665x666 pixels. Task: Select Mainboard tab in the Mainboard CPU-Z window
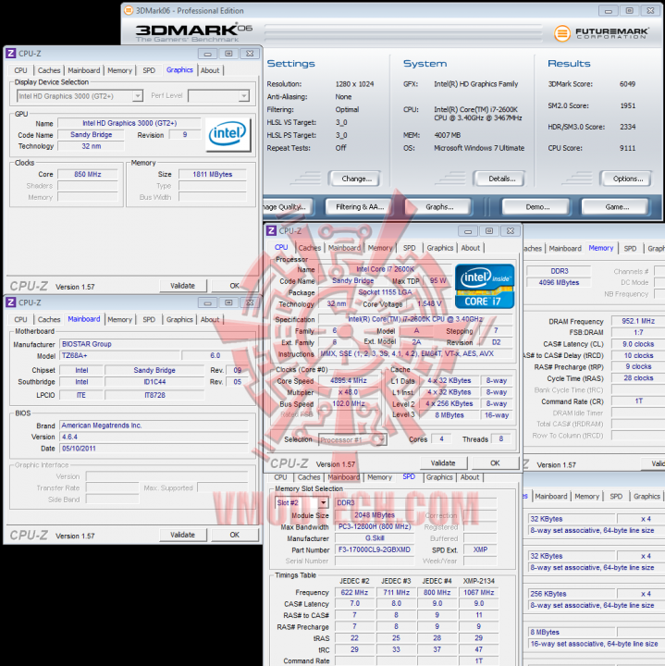pyautogui.click(x=84, y=319)
